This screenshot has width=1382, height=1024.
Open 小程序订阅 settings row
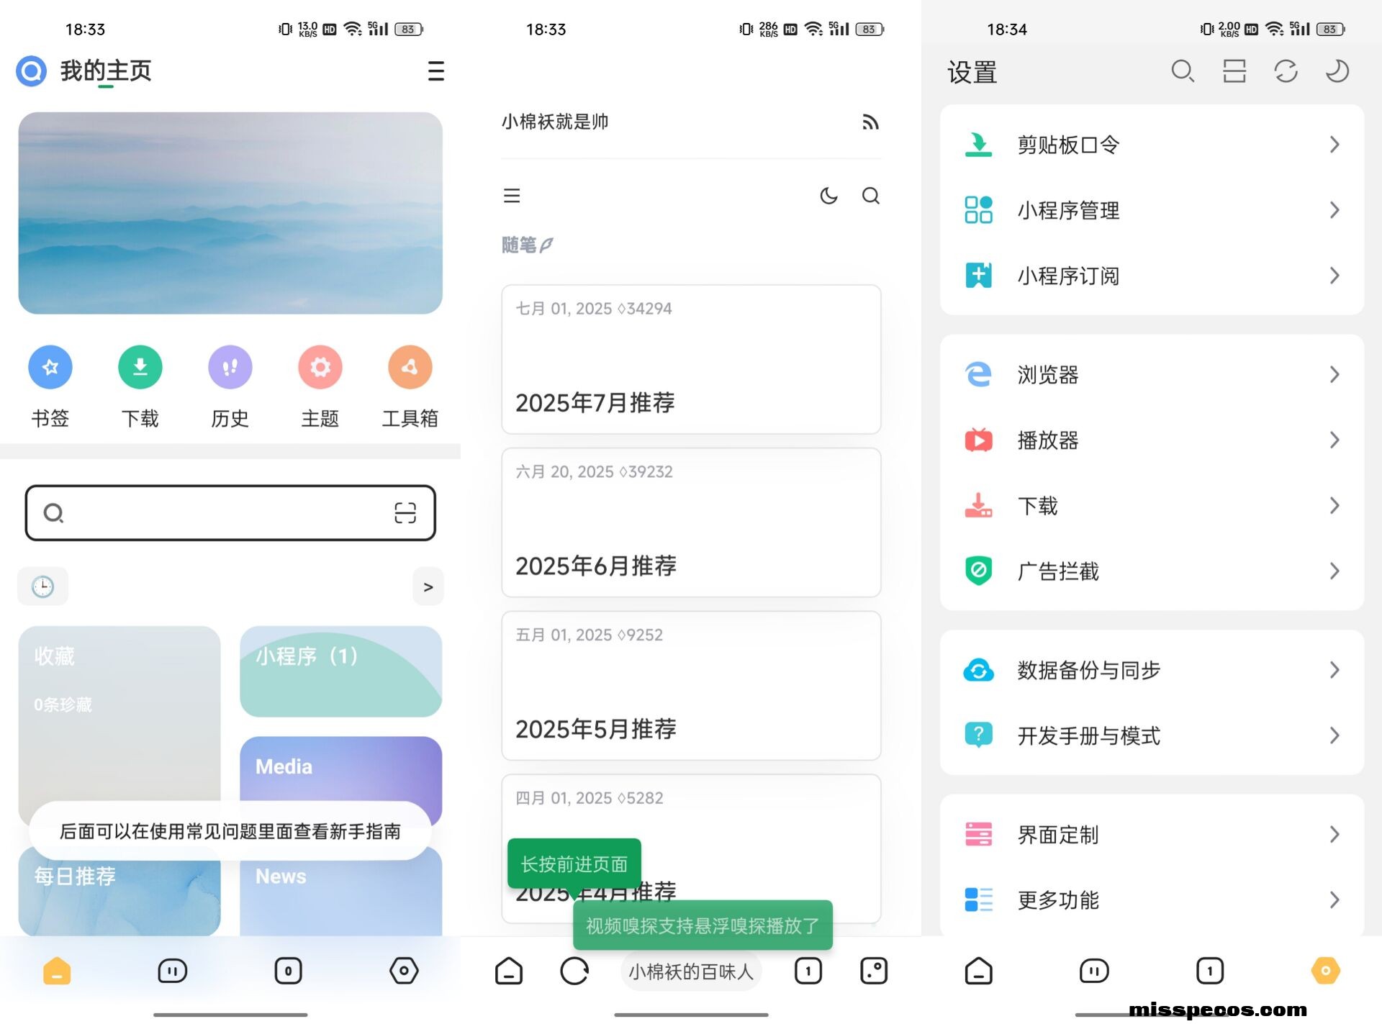[x=1152, y=276]
